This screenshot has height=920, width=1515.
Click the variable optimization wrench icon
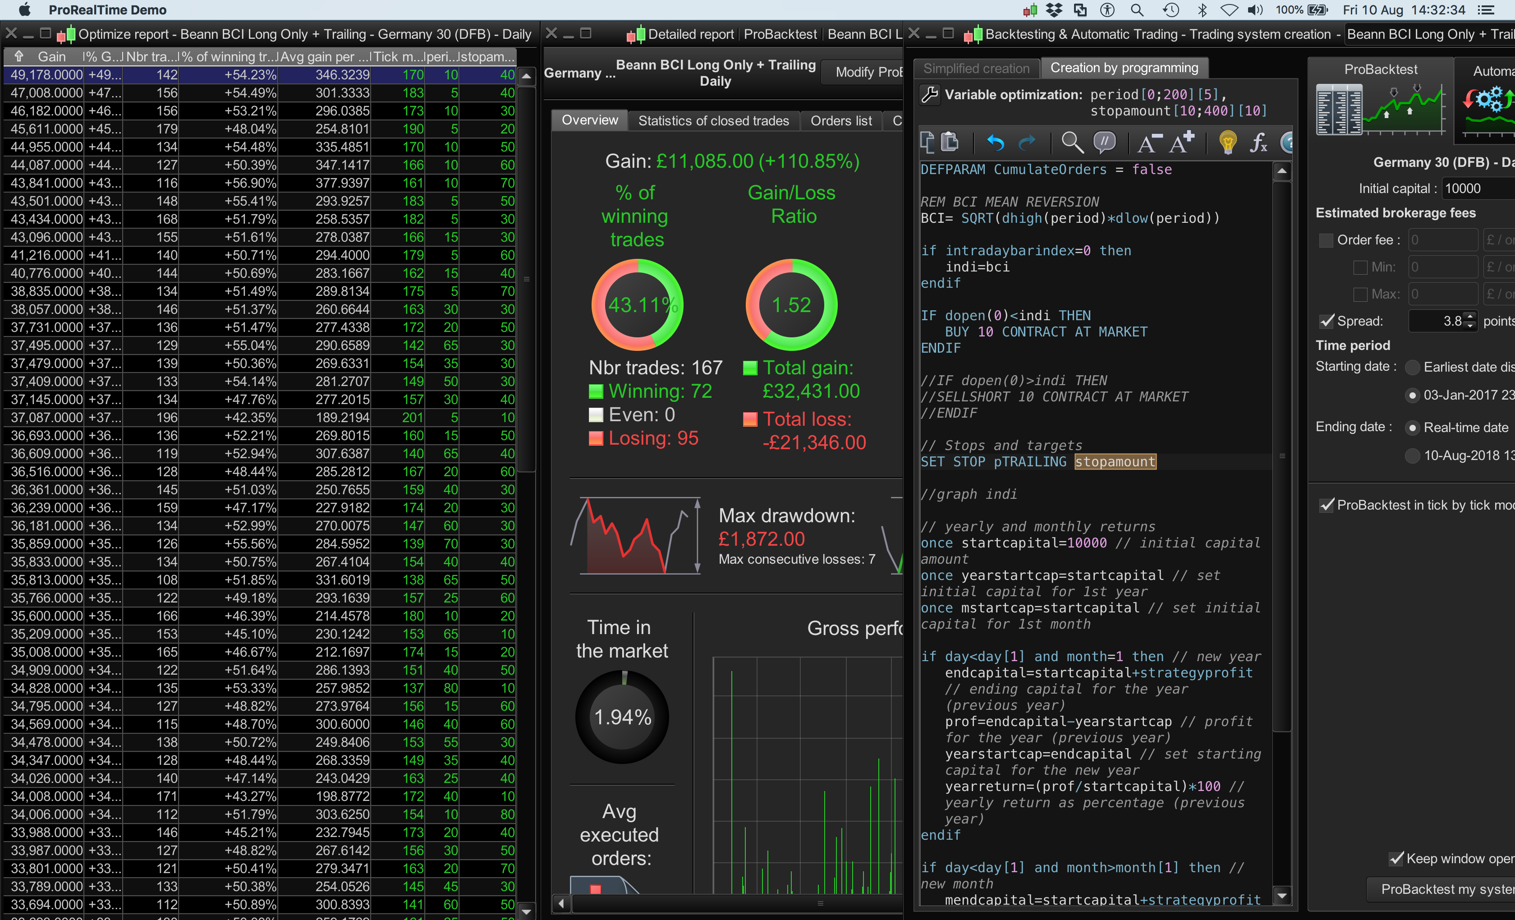point(930,95)
